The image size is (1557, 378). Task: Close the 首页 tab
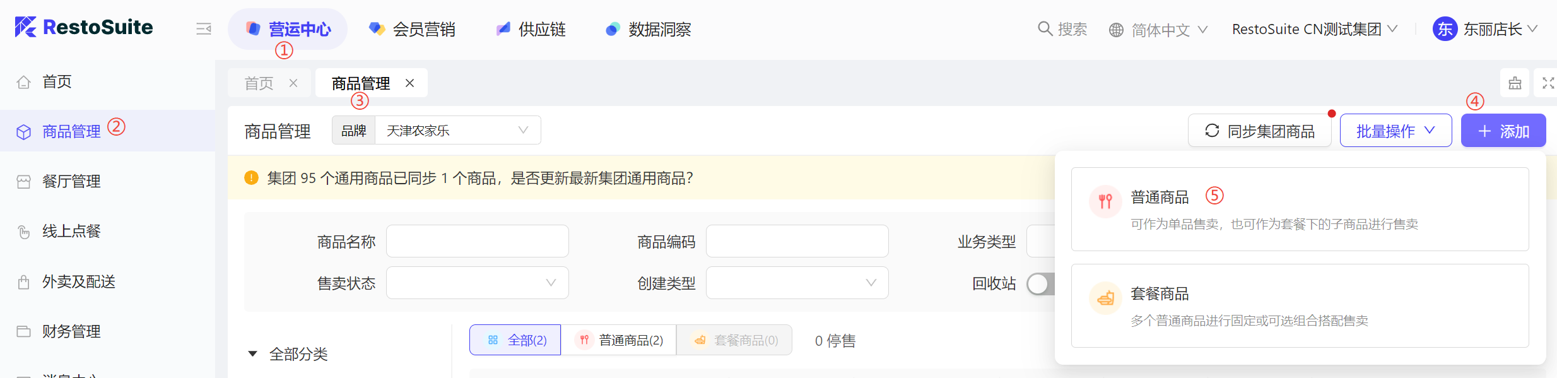[x=293, y=83]
